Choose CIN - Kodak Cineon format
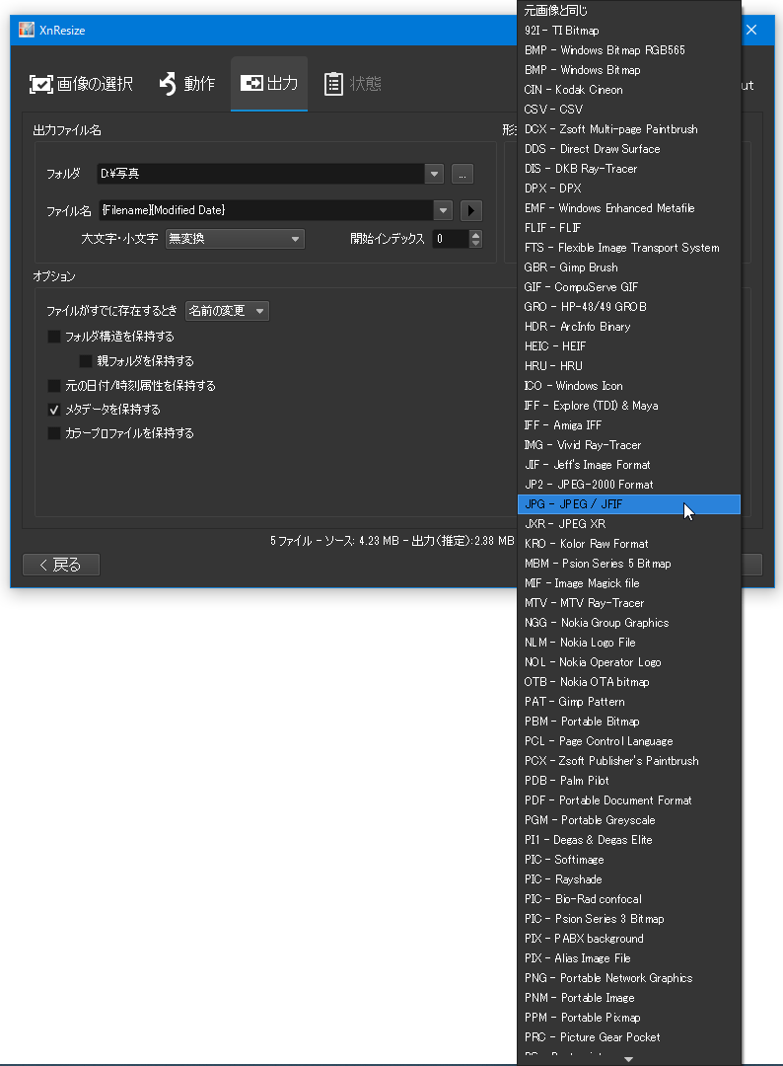 [629, 89]
